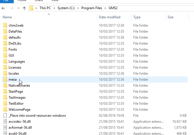Select the TextEditor folder name
The width and height of the screenshot is (194, 135).
pyautogui.click(x=16, y=104)
